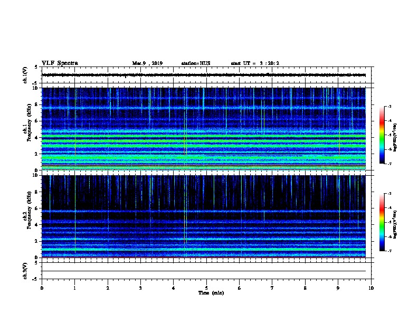418x323 pixels.
Task: Click the "-5" tick on the ch.3(V) axis
Action: pos(35,279)
